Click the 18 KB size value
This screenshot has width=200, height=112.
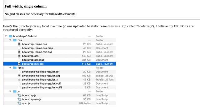(x=87, y=87)
